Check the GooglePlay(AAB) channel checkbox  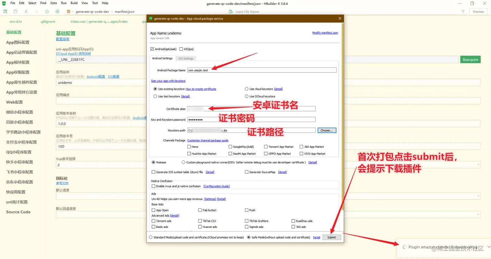(x=230, y=147)
